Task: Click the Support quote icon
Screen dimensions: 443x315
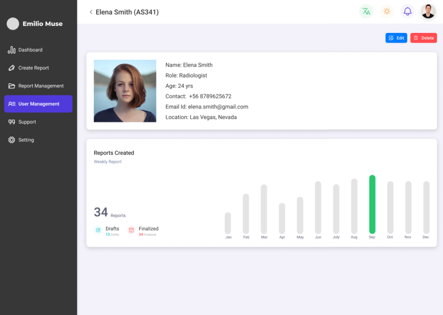Action: click(12, 122)
